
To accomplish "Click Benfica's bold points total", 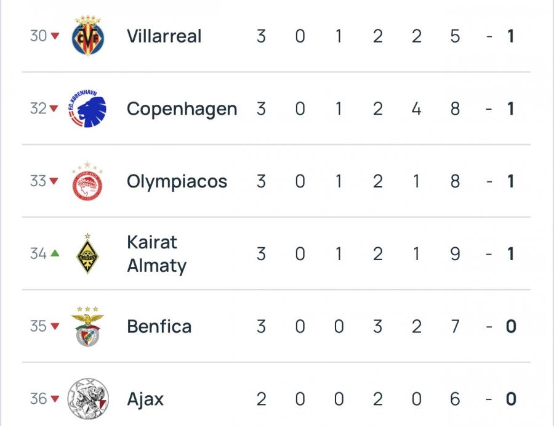I will tap(510, 326).
